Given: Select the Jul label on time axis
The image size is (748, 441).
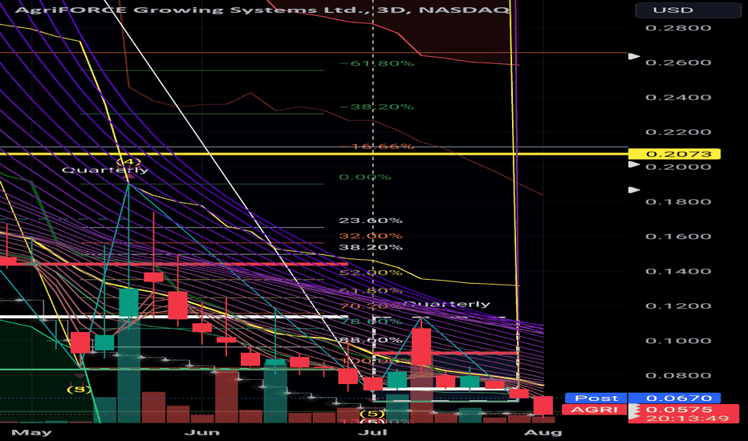Looking at the screenshot, I should pyautogui.click(x=373, y=432).
